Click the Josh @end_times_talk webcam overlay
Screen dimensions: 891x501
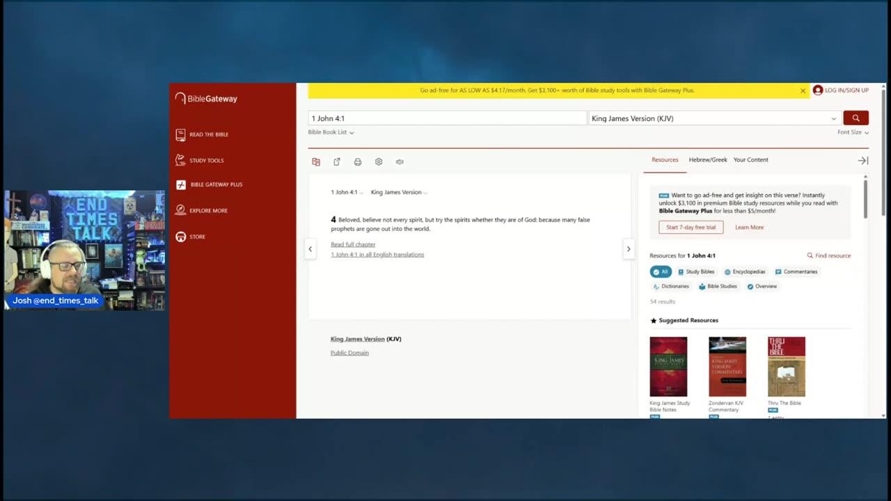point(85,250)
